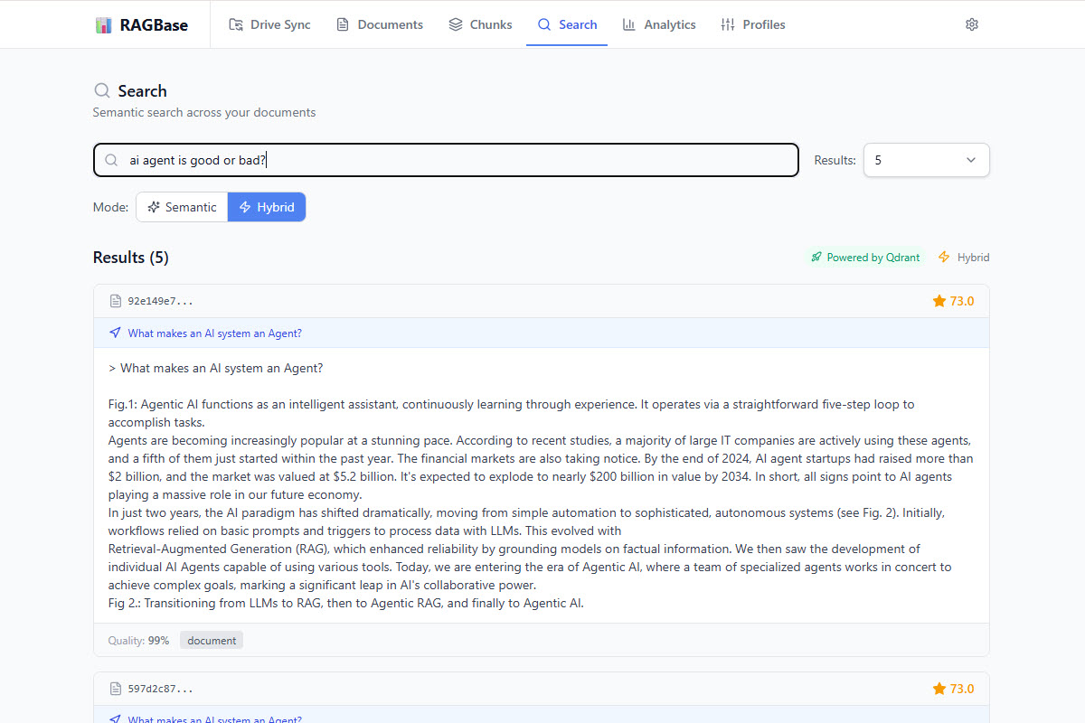1085x723 pixels.
Task: Switch to the Documents tab
Action: click(x=380, y=24)
